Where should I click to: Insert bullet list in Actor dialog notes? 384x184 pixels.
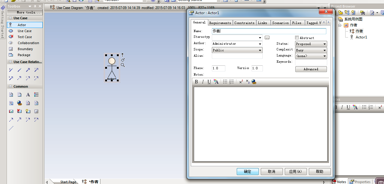[225, 82]
